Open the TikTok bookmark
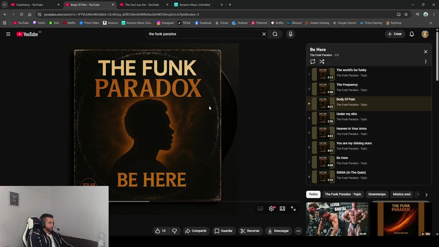This screenshot has width=439, height=247. click(x=184, y=23)
